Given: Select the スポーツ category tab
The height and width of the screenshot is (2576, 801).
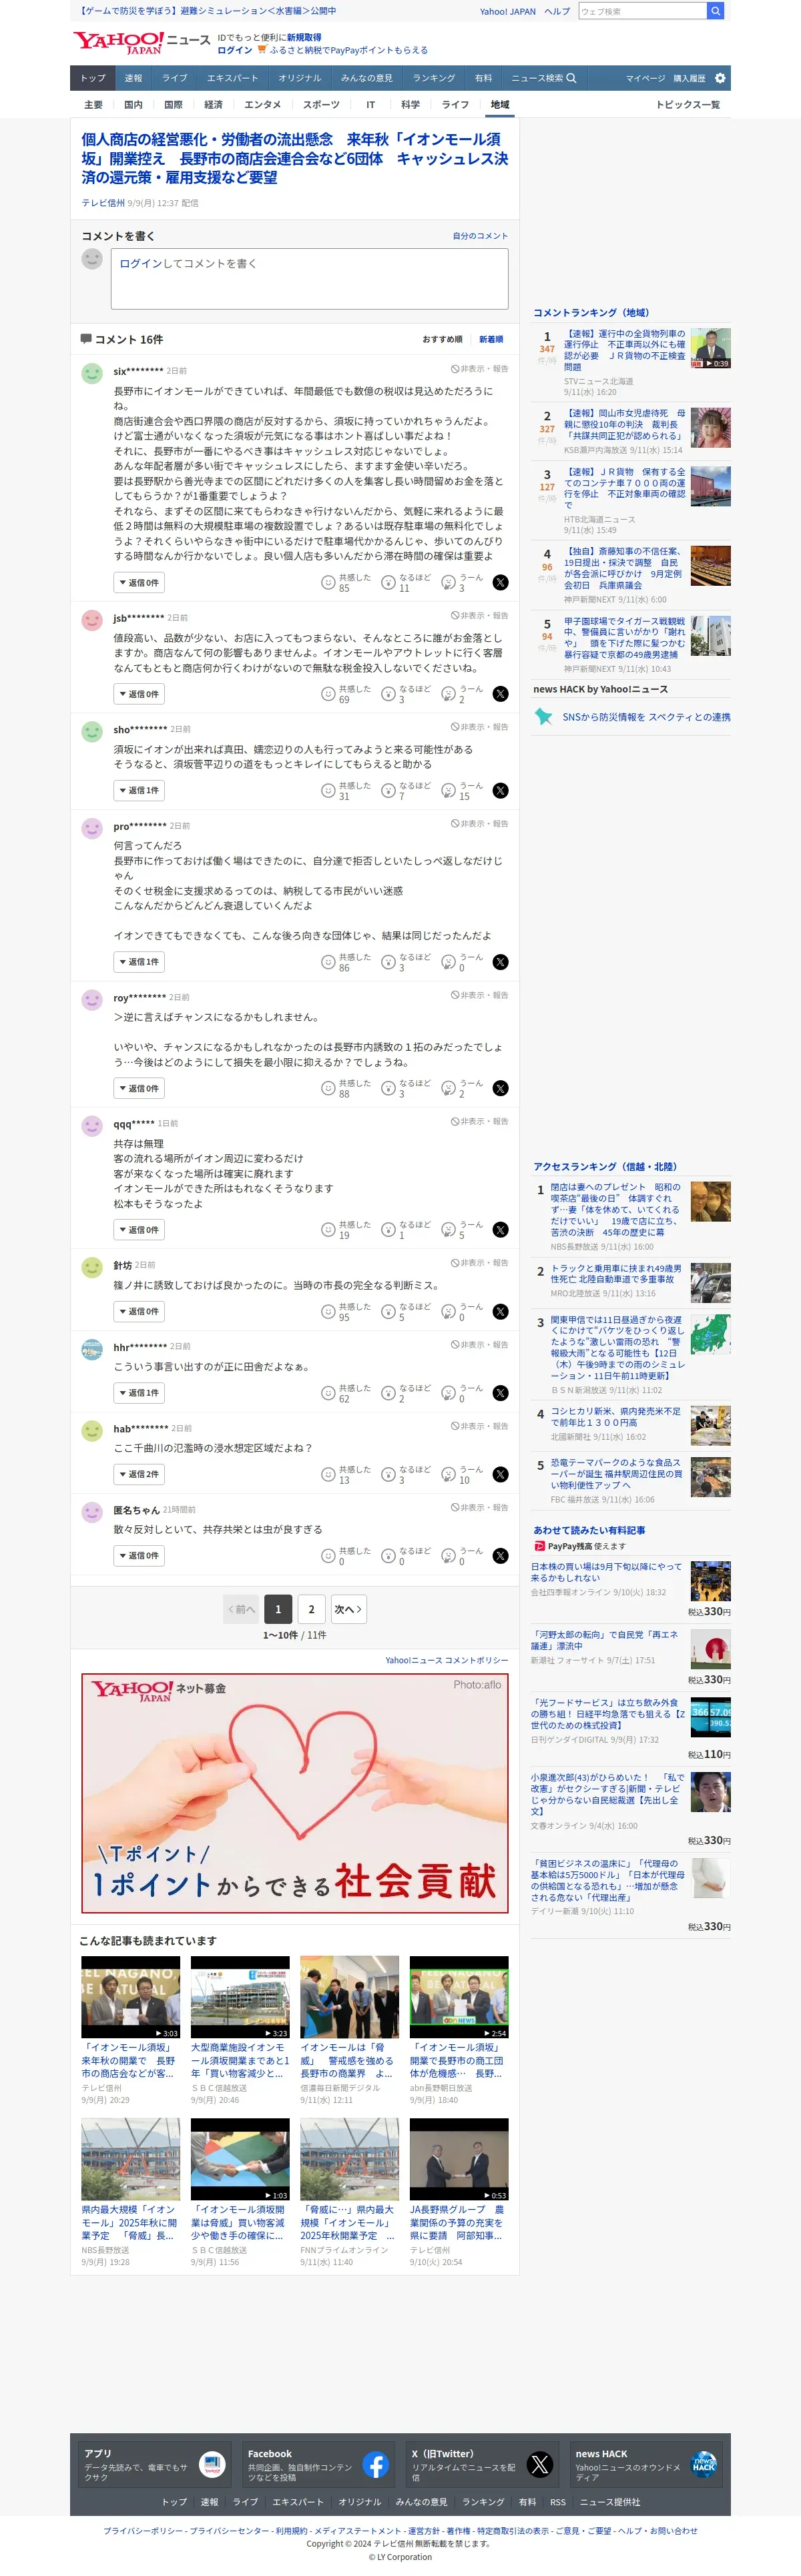Looking at the screenshot, I should (x=322, y=105).
